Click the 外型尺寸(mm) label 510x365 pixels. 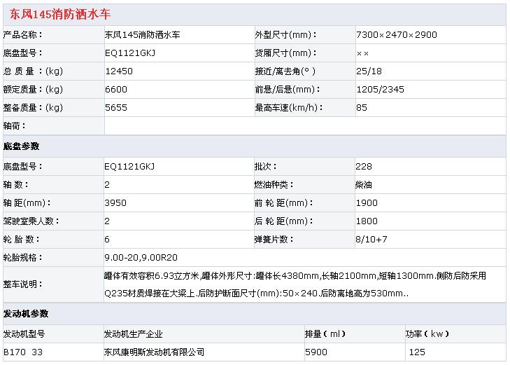285,35
